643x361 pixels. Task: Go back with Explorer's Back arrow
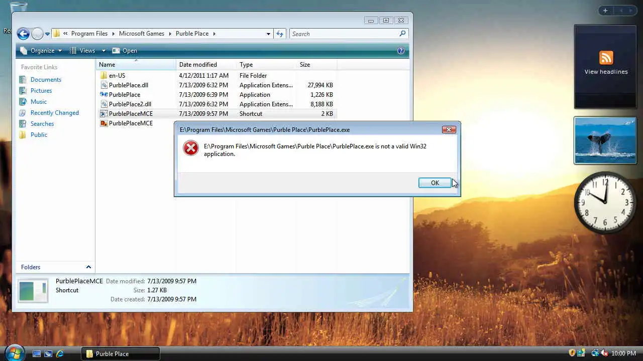tap(23, 34)
